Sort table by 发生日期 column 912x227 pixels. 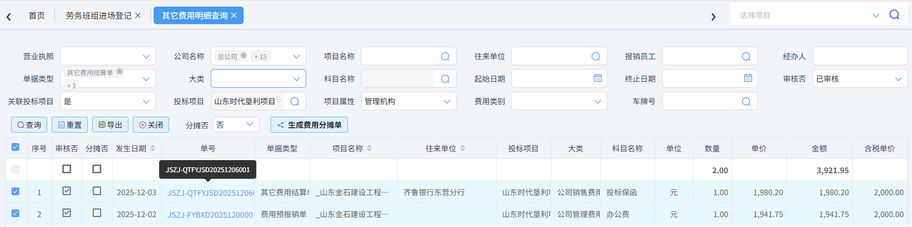pos(153,149)
